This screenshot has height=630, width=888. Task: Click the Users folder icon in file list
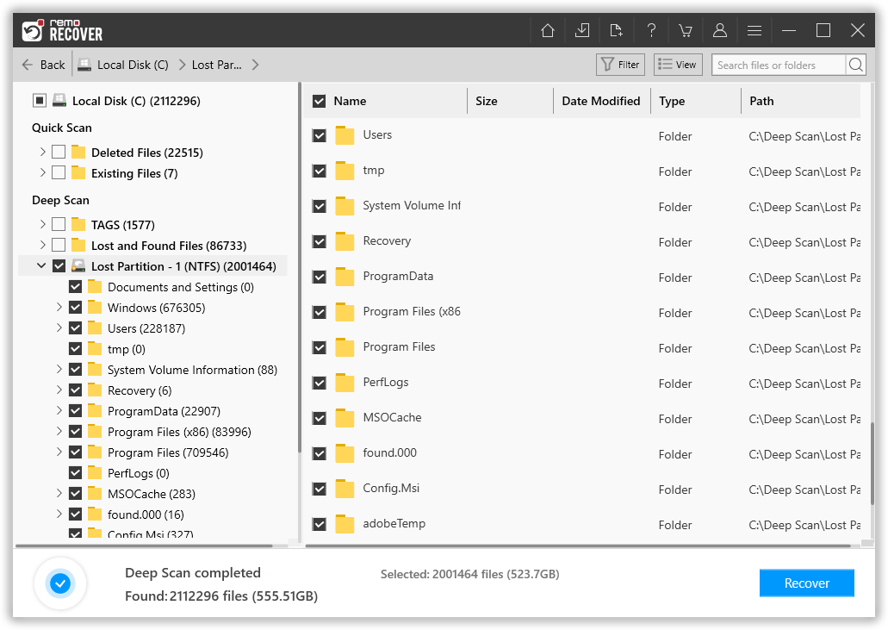[x=345, y=136]
